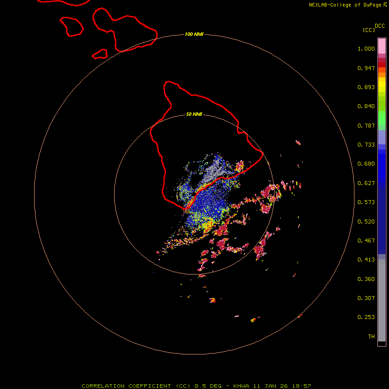
Task: Click the 0.947 color scale value
Action: pyautogui.click(x=366, y=68)
